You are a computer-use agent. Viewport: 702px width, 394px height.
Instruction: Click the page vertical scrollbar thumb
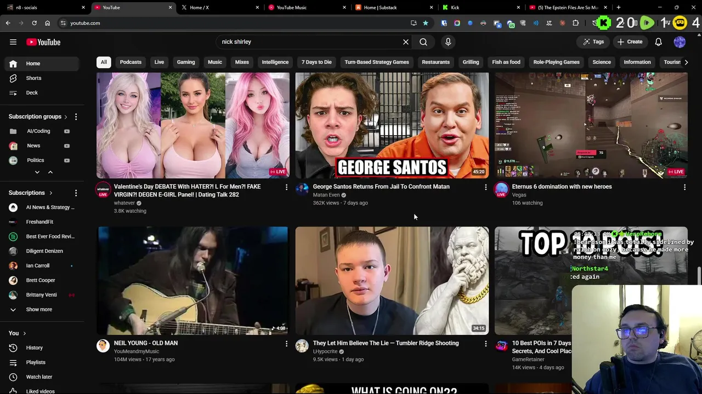(x=699, y=276)
